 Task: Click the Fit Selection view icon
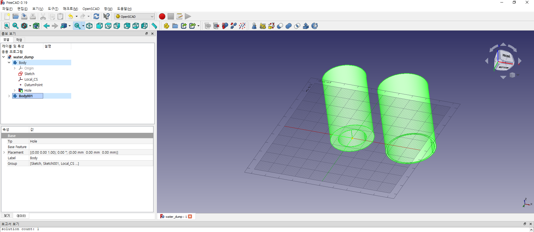pyautogui.click(x=16, y=26)
